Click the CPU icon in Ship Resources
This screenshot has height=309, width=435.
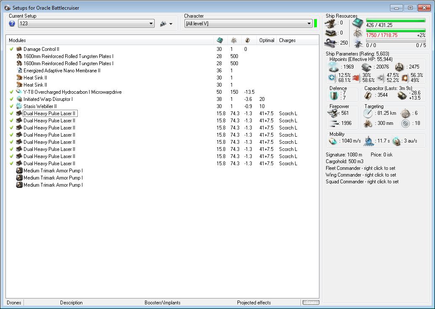point(358,23)
